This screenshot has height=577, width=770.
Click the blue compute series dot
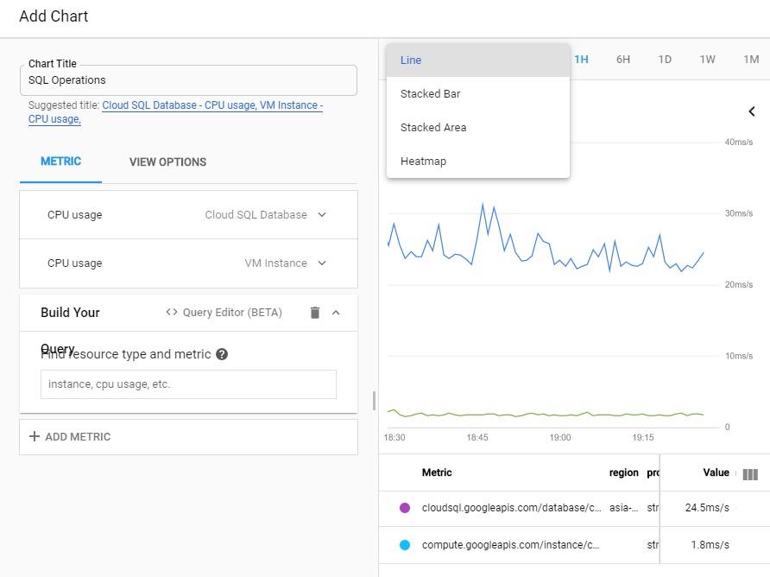click(405, 545)
